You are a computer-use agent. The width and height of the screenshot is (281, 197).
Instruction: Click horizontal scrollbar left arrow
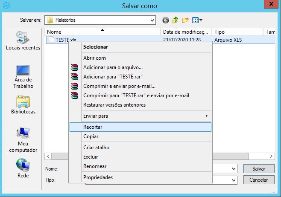48,156
